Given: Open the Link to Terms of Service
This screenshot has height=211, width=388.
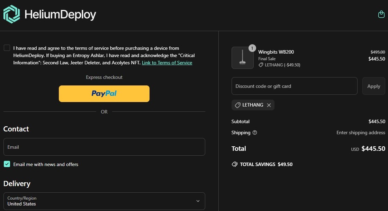Looking at the screenshot, I should (x=167, y=63).
